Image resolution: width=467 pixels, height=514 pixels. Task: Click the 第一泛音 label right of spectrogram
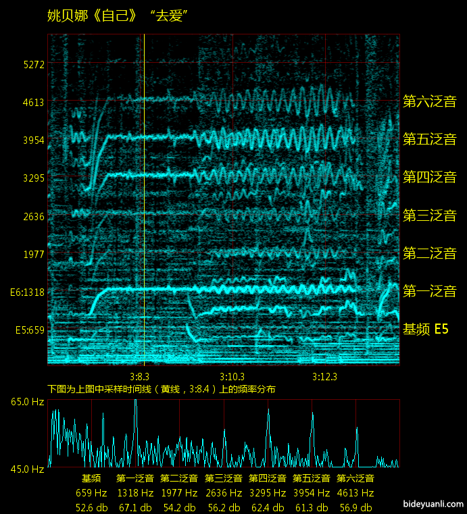pyautogui.click(x=429, y=292)
